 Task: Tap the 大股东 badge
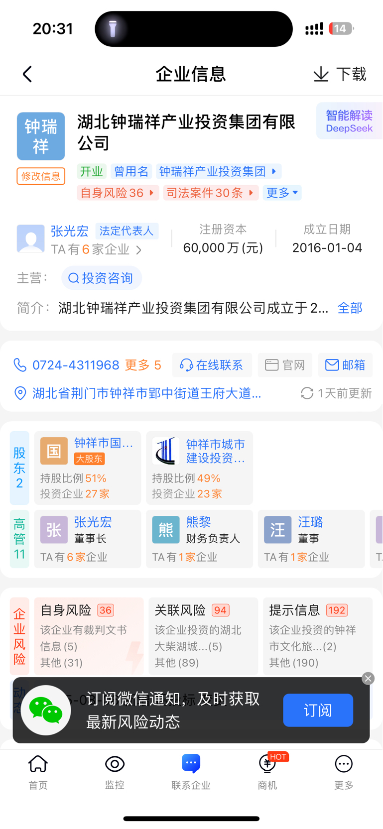pos(89,459)
